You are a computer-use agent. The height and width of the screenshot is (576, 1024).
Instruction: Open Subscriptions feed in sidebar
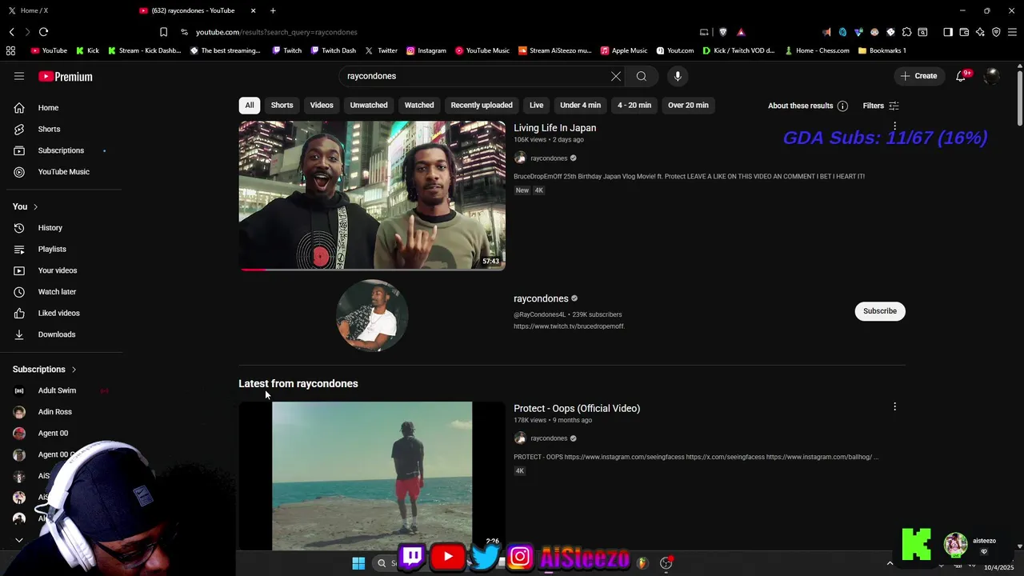pyautogui.click(x=61, y=150)
